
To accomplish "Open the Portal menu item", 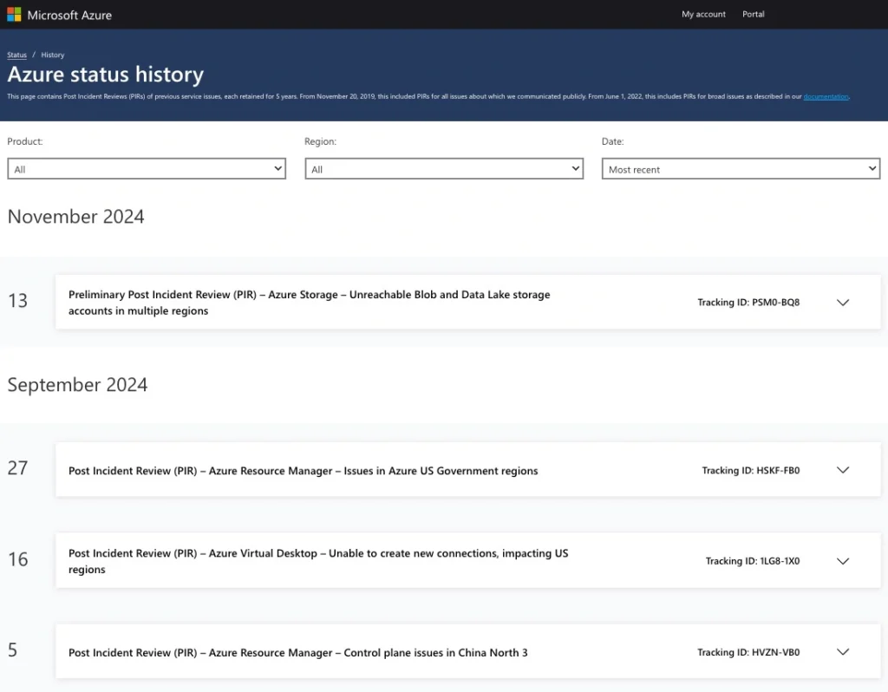I will [753, 14].
